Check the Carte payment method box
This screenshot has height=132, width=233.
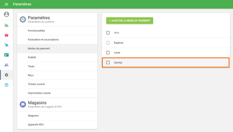point(108,53)
